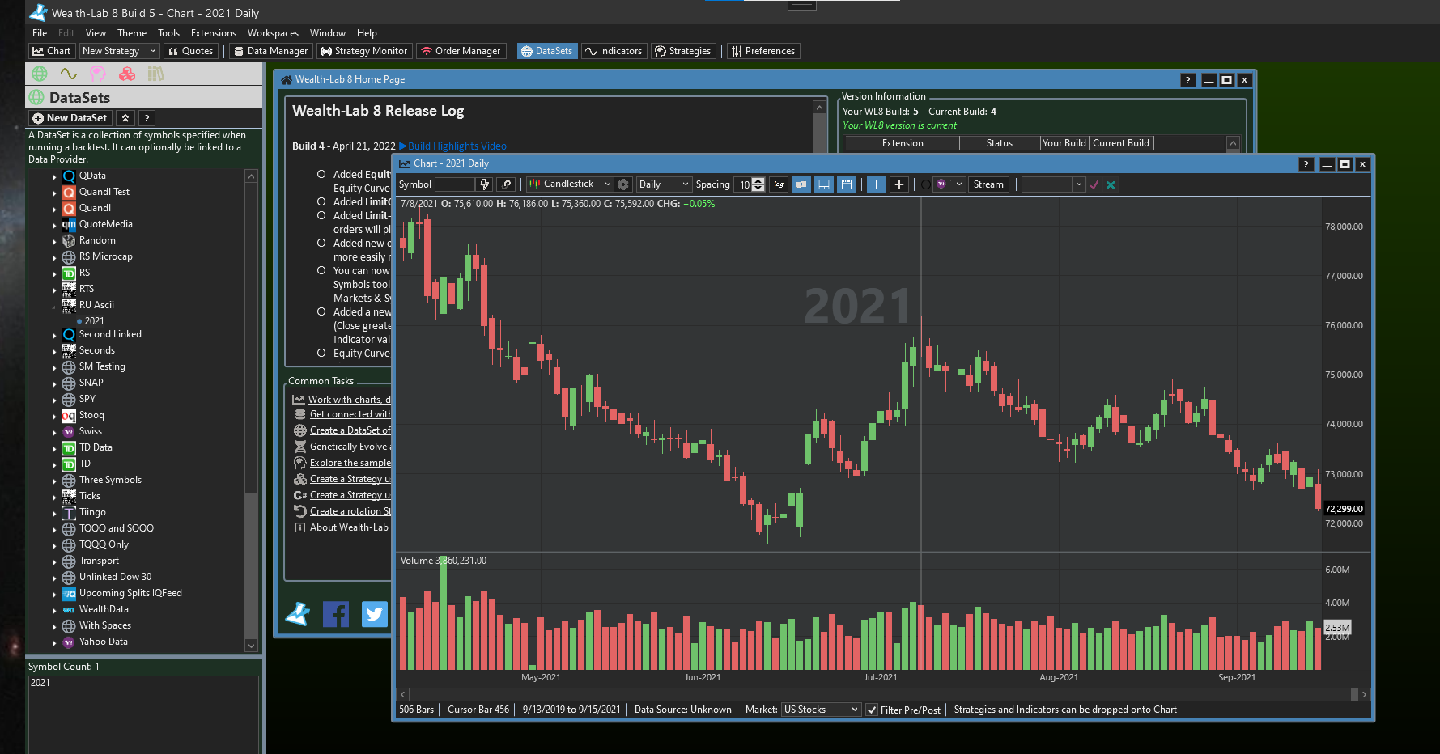Click the link-chart icon next to lightning bolt
The width and height of the screenshot is (1440, 754).
(x=506, y=184)
